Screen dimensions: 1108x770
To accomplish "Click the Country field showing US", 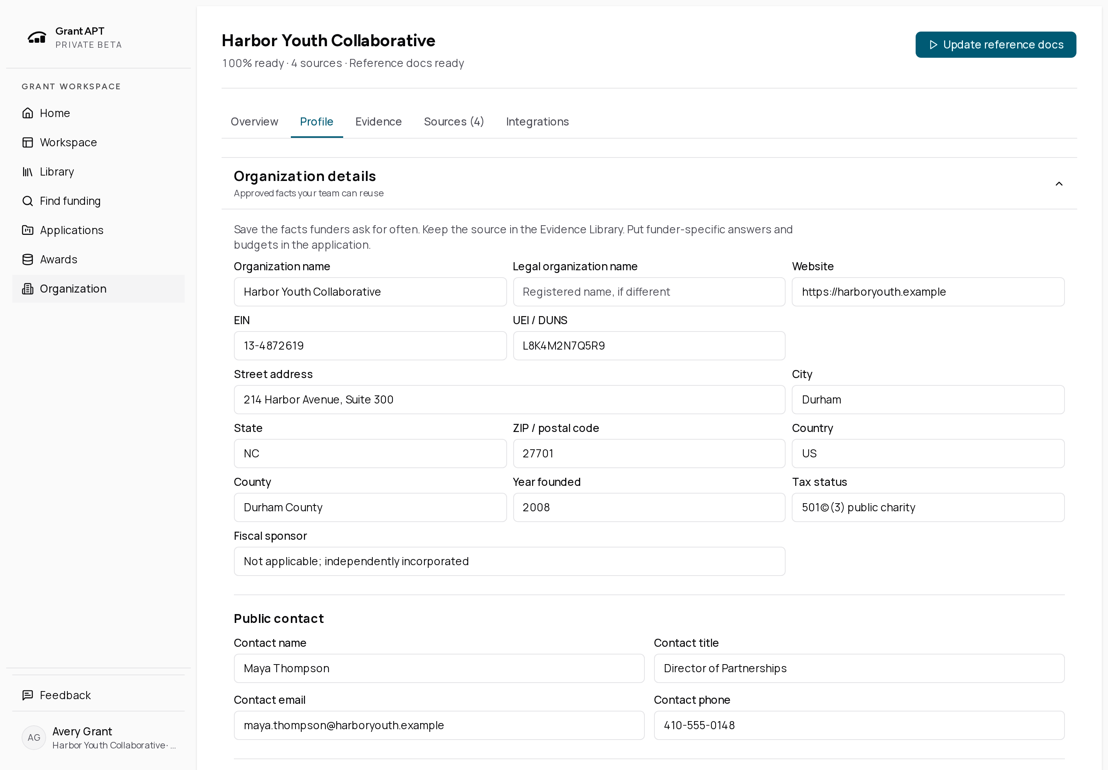I will [928, 454].
